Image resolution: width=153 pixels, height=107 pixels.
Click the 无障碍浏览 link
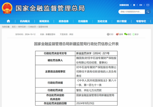pos(124,5)
